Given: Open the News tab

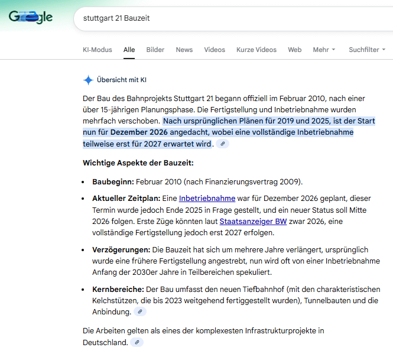Looking at the screenshot, I should coord(184,50).
